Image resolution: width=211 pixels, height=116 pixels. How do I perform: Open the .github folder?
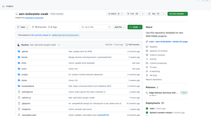click(x=25, y=52)
